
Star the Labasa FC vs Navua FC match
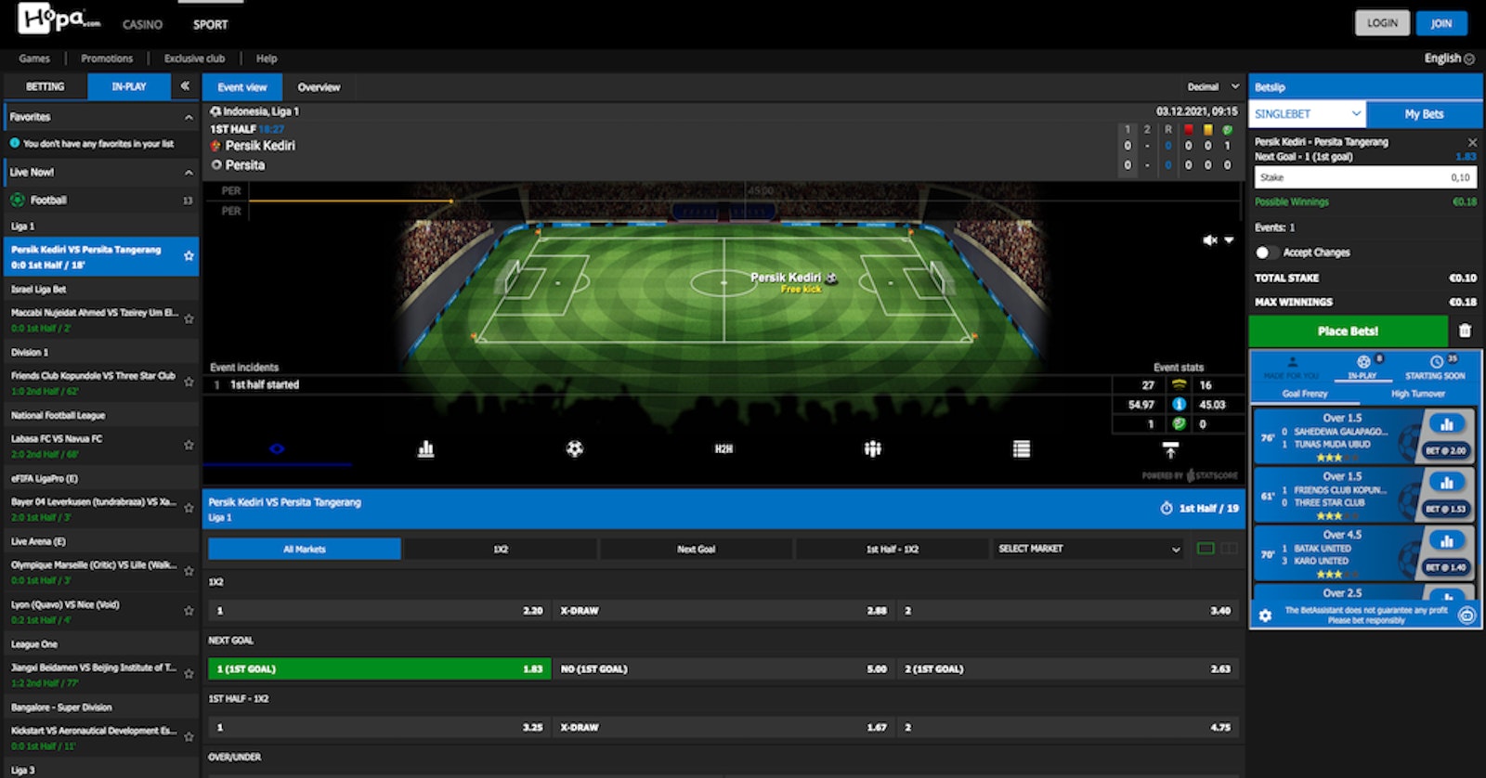click(x=189, y=446)
